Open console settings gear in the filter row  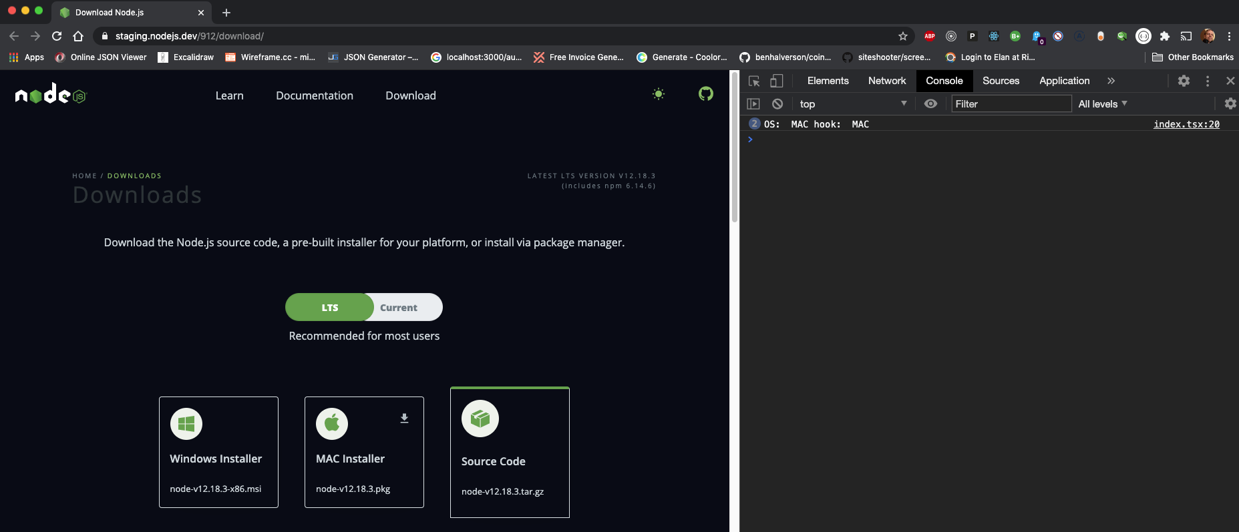coord(1230,103)
